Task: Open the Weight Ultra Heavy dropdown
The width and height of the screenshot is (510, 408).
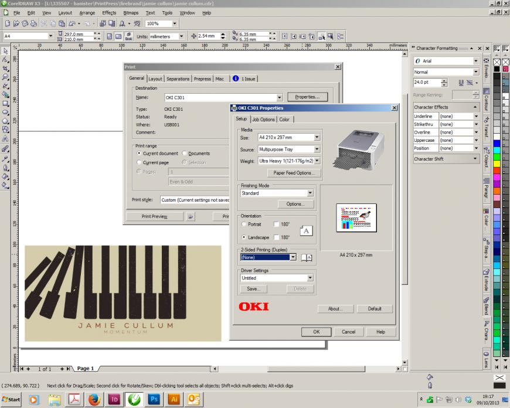Action: tap(317, 161)
